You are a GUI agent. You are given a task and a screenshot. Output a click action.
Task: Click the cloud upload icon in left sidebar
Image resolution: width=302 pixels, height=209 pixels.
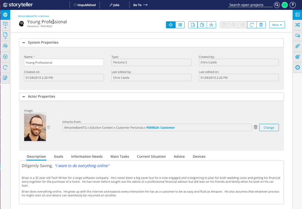(x=5, y=46)
